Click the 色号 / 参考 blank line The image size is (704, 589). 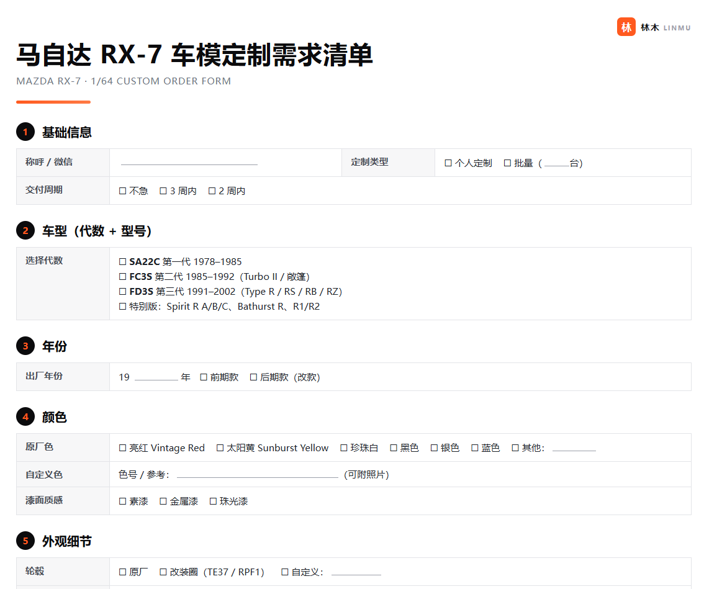[257, 475]
